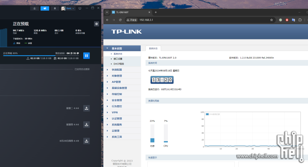
Task: Open DHCP服务 in sidebar
Action: [x=119, y=64]
